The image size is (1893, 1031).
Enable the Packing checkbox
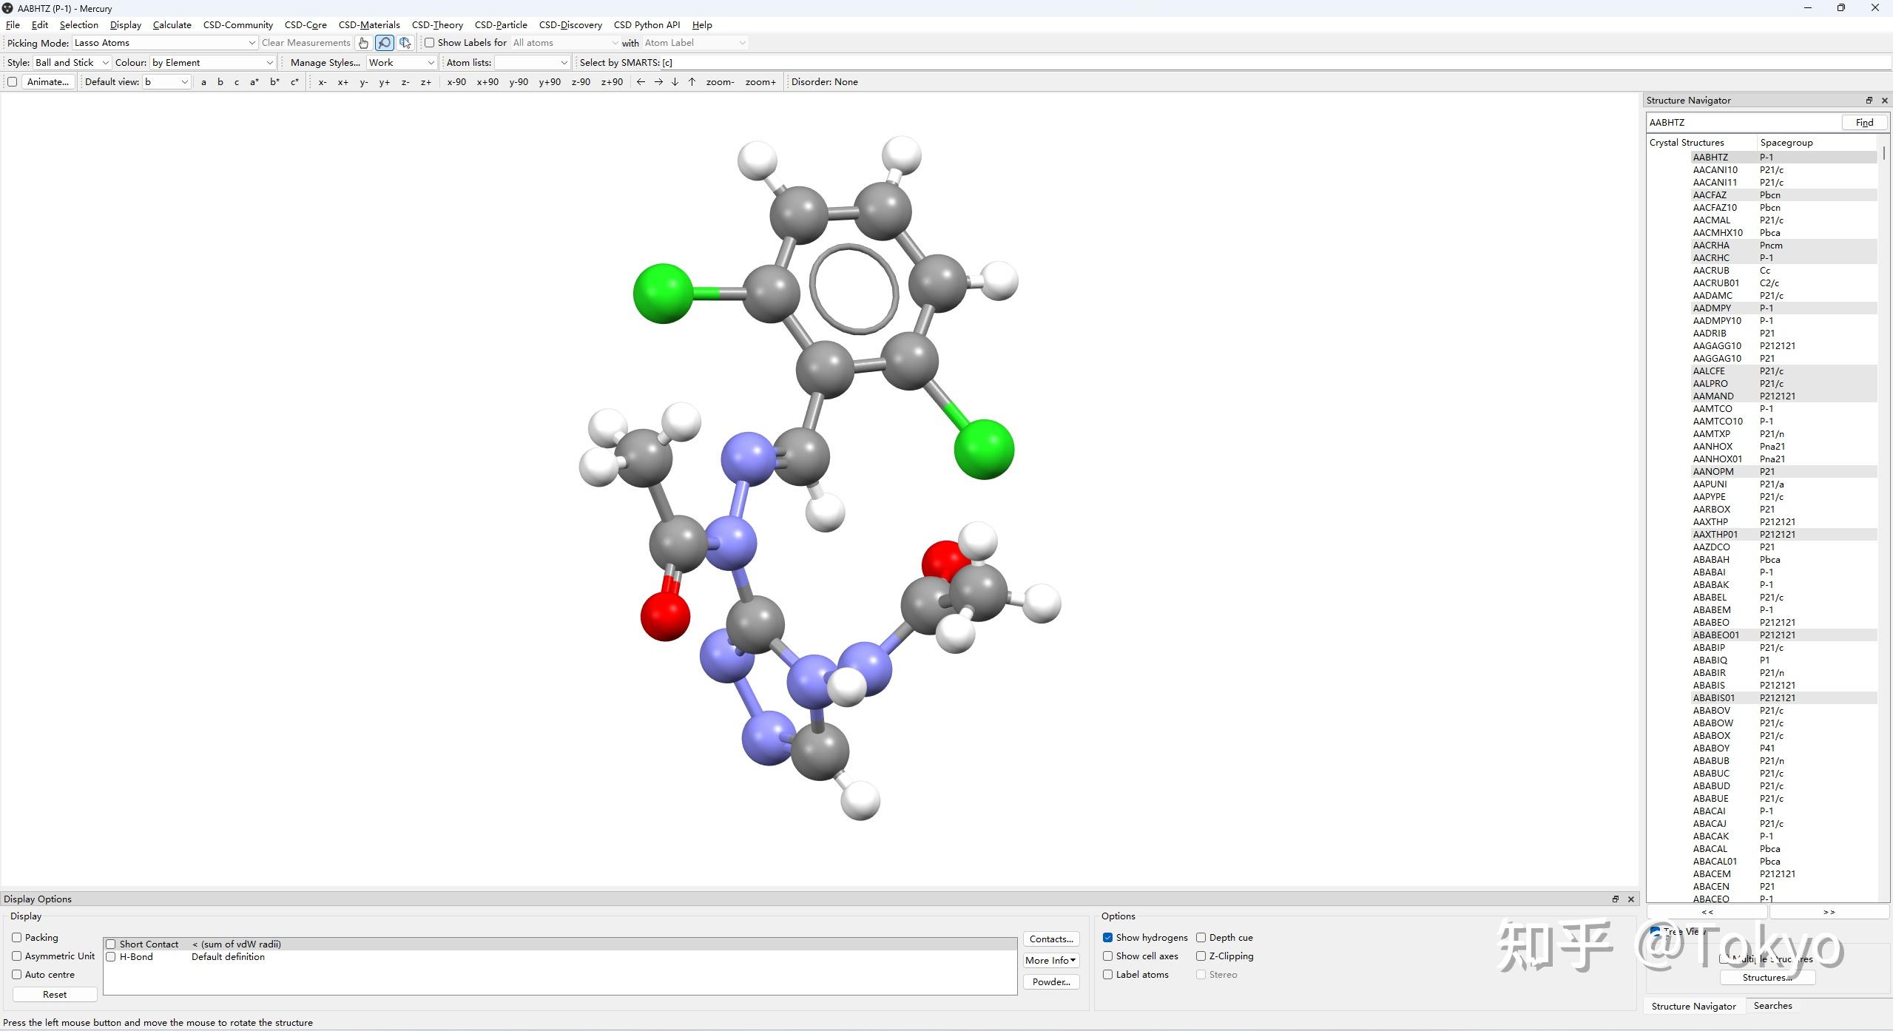coord(17,937)
